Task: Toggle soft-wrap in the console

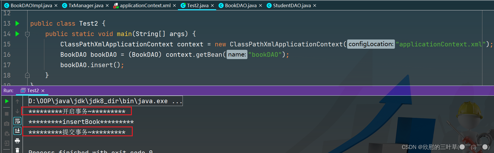Action: point(17,121)
